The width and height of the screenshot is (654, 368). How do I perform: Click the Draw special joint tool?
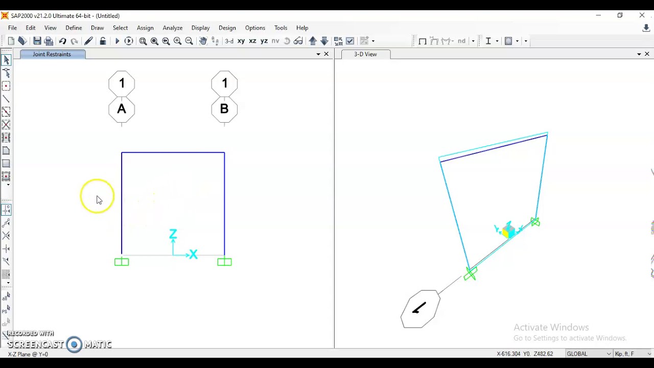tap(6, 86)
